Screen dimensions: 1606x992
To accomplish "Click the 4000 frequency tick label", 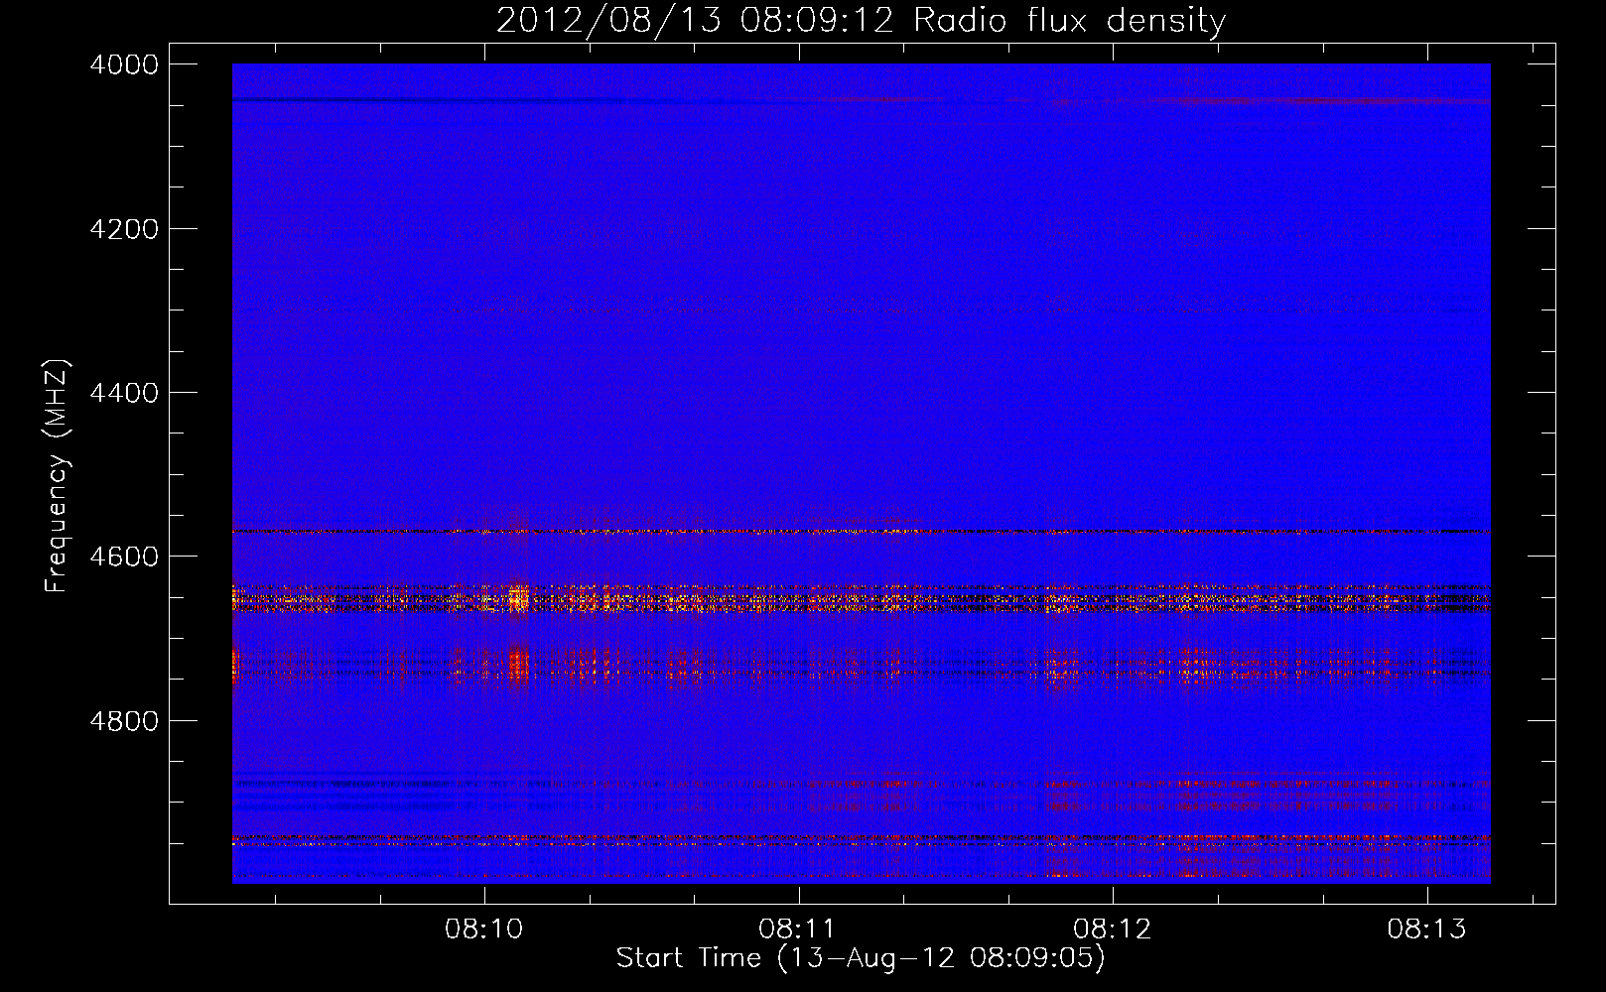I will pyautogui.click(x=124, y=64).
